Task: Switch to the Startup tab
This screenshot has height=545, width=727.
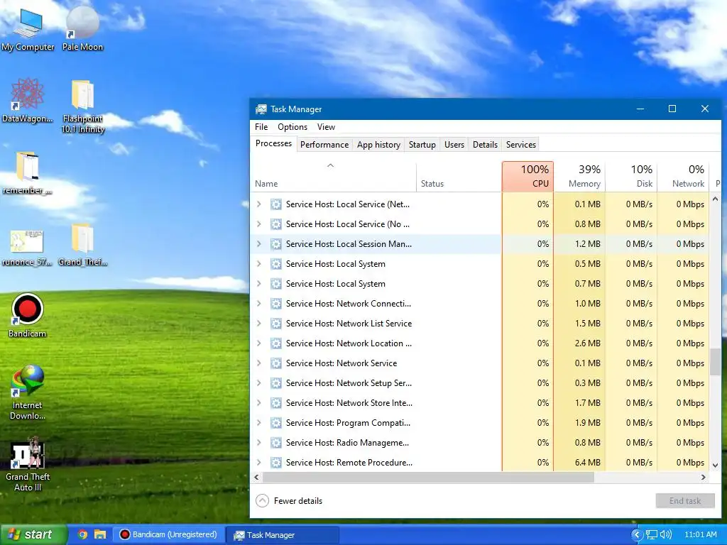Action: coord(422,145)
